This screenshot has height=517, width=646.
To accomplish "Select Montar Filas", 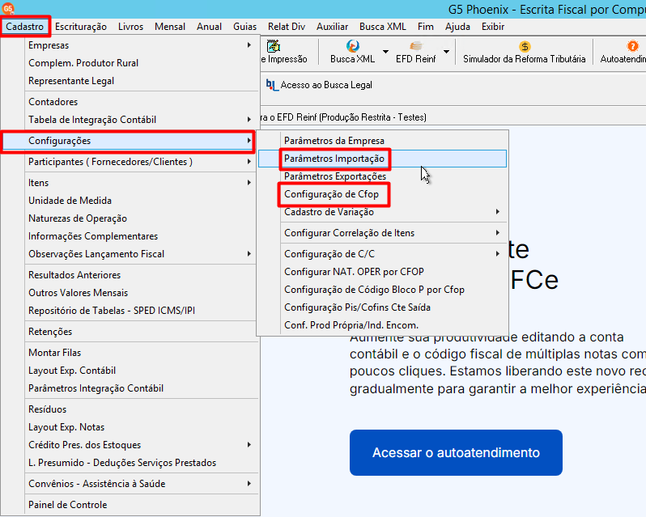I will point(130,352).
